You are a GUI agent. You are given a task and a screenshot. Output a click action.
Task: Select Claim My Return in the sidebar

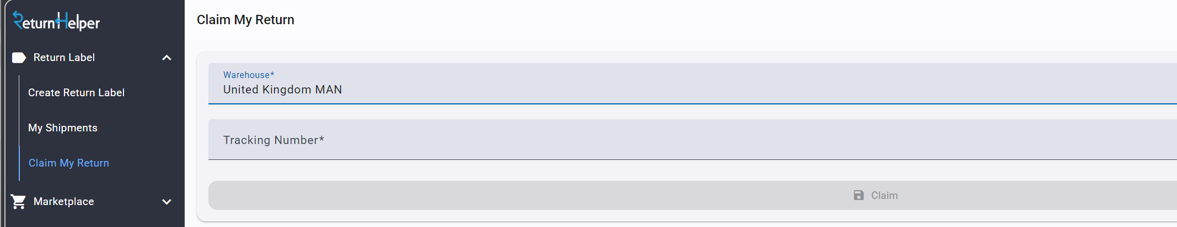tap(69, 163)
